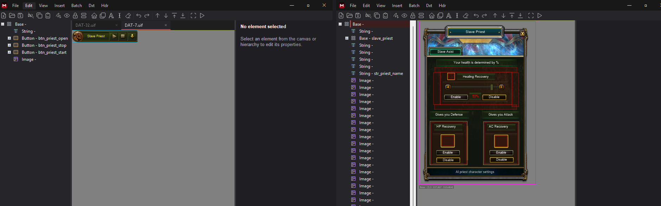The height and width of the screenshot is (206, 661).
Task: Expand the Base - slave_priest tree node
Action: click(347, 38)
